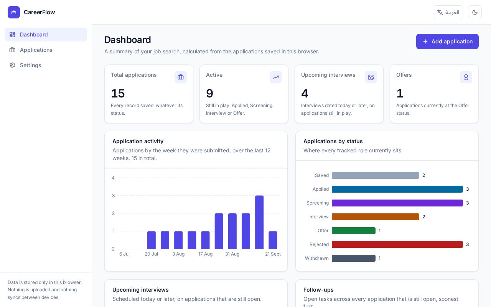Open the Settings menu item

coord(46,65)
